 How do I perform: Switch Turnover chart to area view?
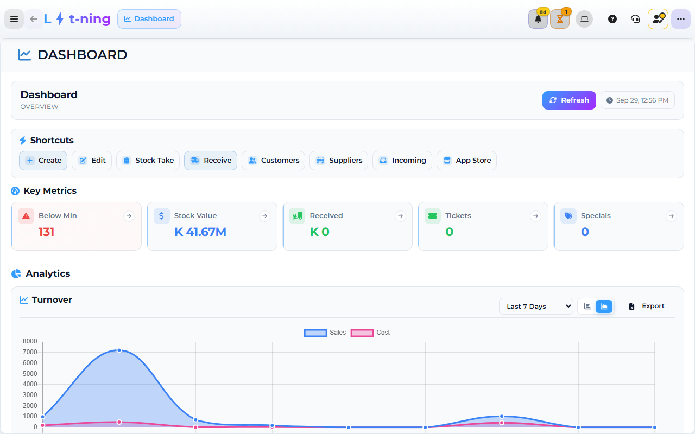pos(604,307)
